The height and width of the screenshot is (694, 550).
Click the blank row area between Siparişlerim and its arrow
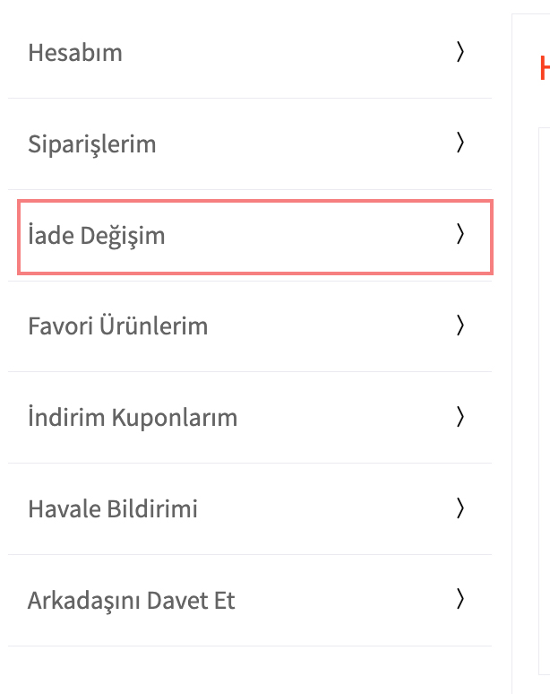(x=305, y=143)
